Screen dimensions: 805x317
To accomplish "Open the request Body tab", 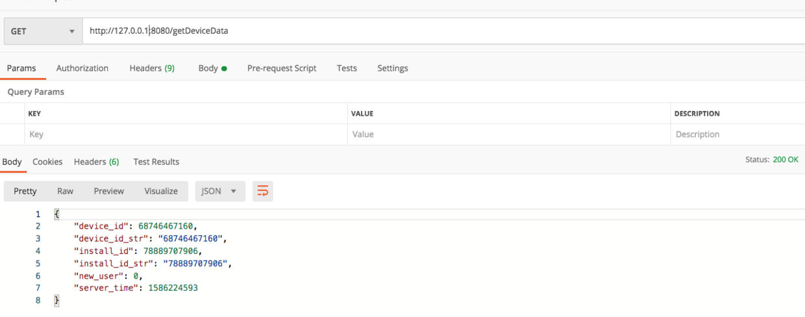I will pyautogui.click(x=212, y=68).
